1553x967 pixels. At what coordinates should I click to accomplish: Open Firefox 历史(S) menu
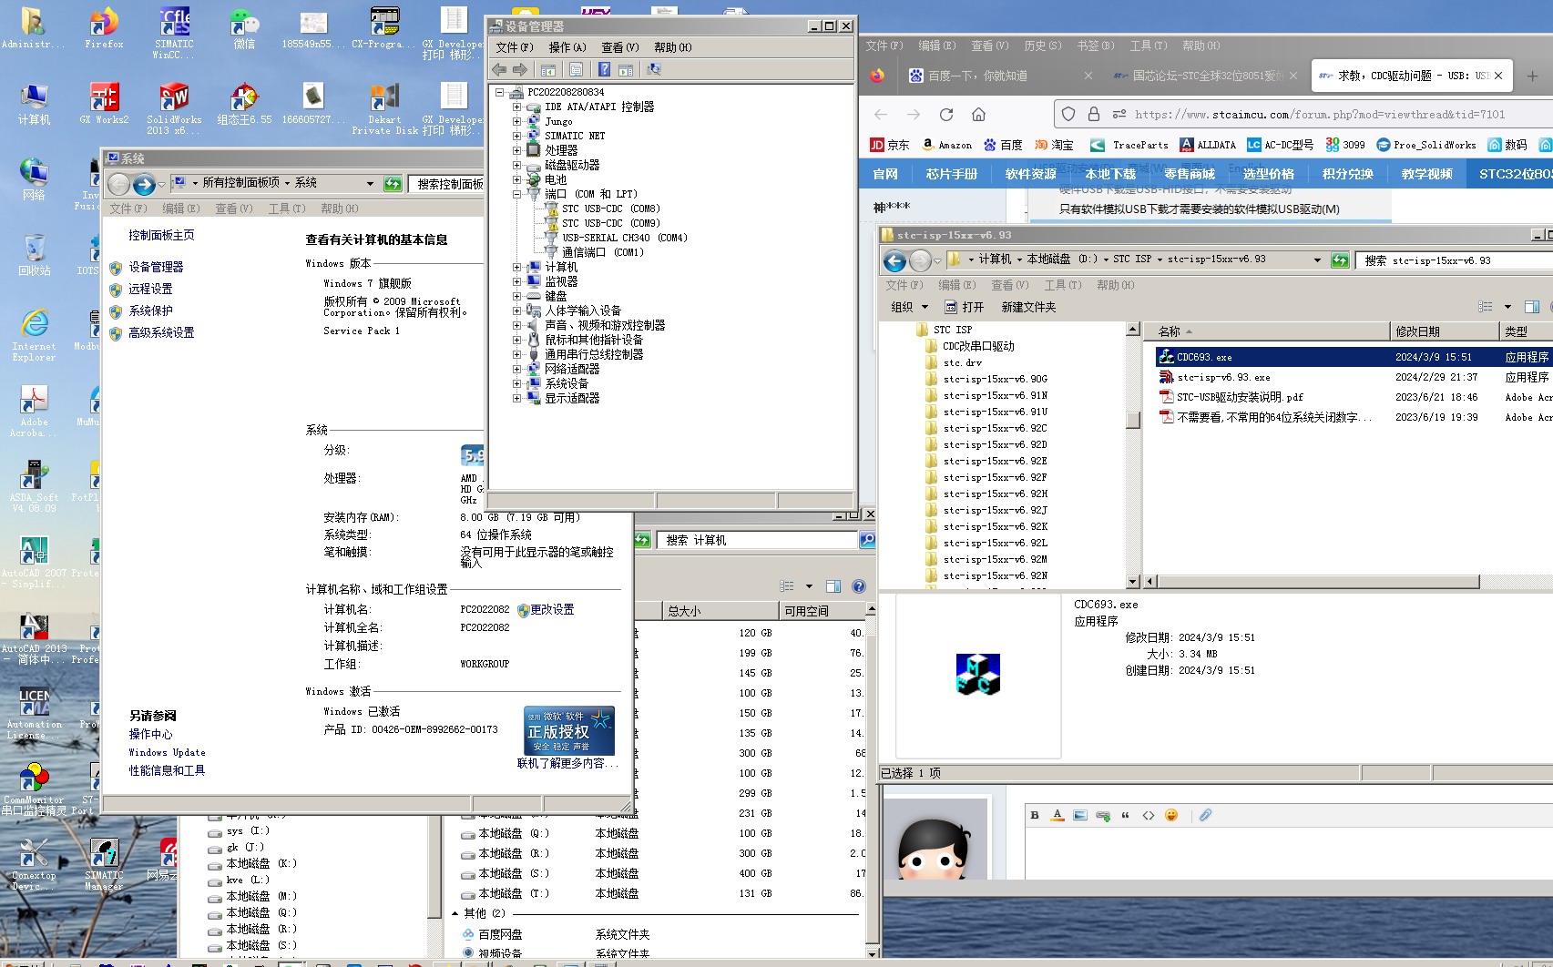click(1043, 46)
